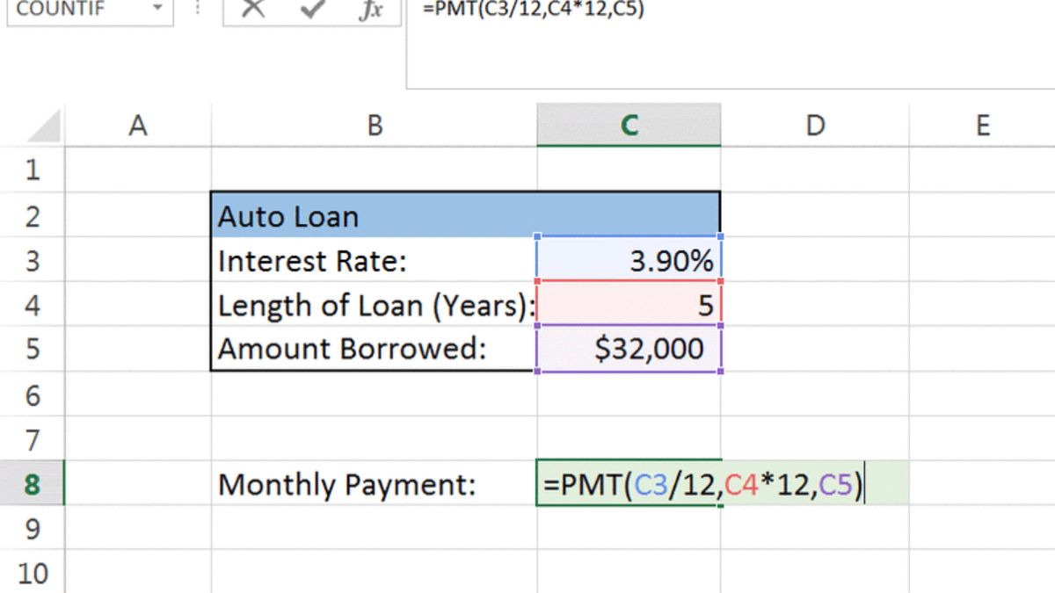Select row 8 header

(32, 484)
